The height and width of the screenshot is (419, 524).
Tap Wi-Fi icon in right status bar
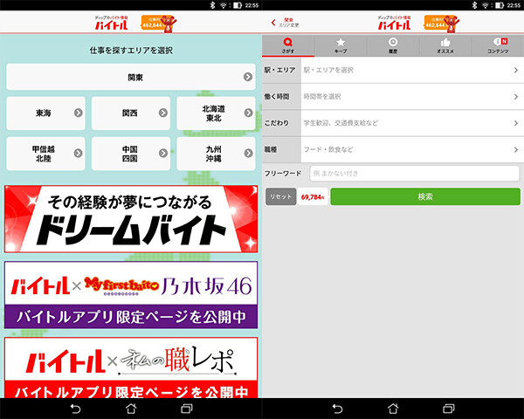[x=486, y=5]
